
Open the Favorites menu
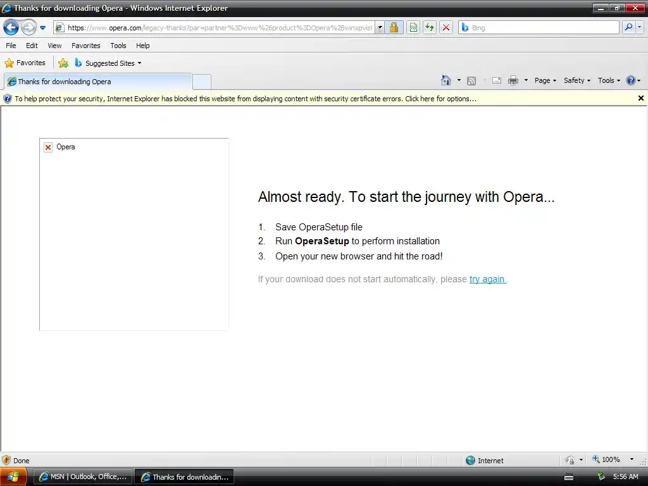pyautogui.click(x=86, y=46)
